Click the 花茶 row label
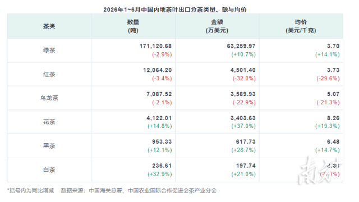The image size is (359, 202). point(49,122)
